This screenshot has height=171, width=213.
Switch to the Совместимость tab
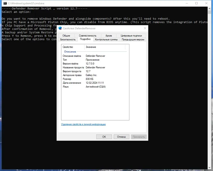[88, 36]
